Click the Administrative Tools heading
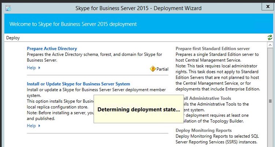Image resolution: width=275 pixels, height=147 pixels. tap(208, 98)
